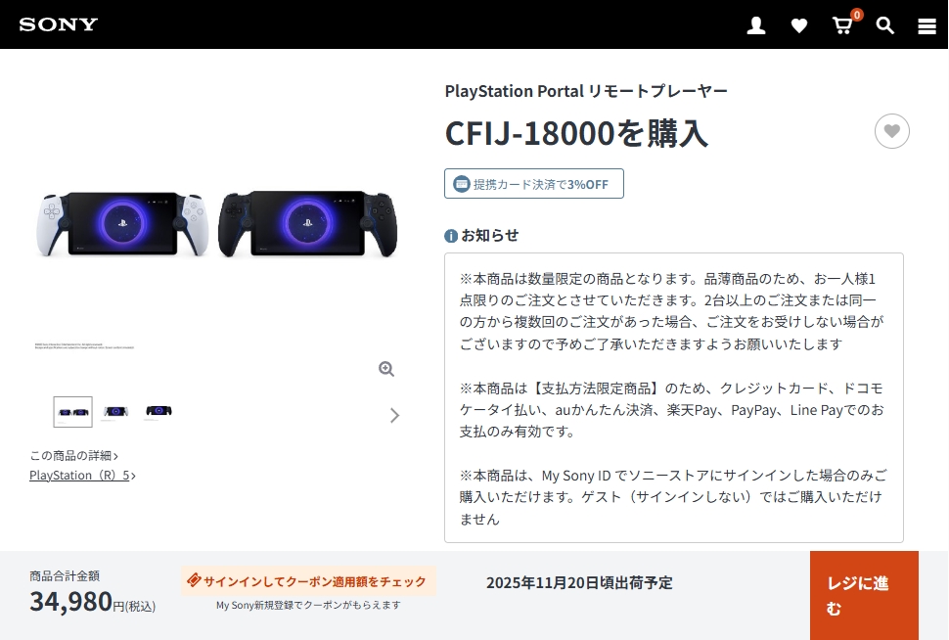The image size is (949, 640).
Task: Open この商品の詳細 link
Action: (73, 455)
